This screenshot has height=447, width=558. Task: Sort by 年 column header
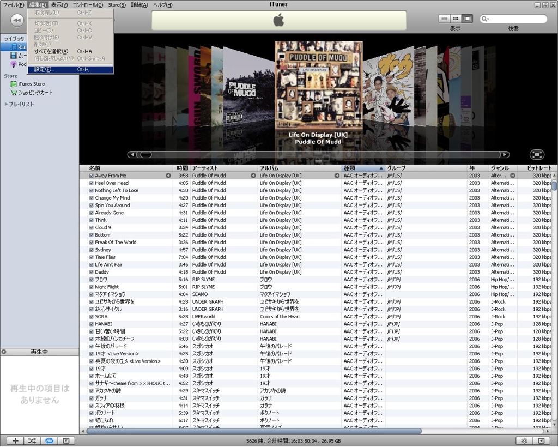tap(478, 168)
